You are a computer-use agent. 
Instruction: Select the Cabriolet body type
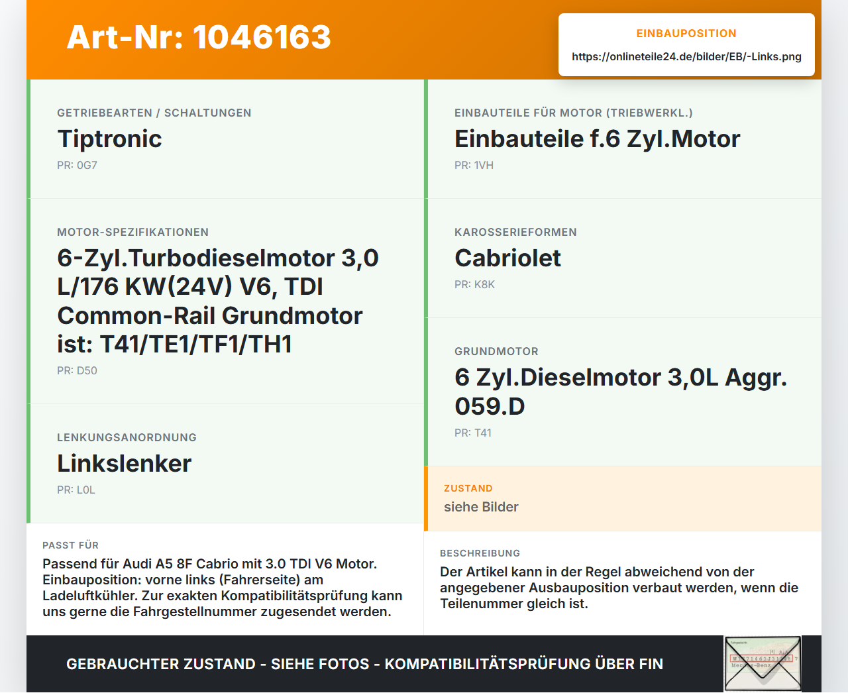coord(507,258)
